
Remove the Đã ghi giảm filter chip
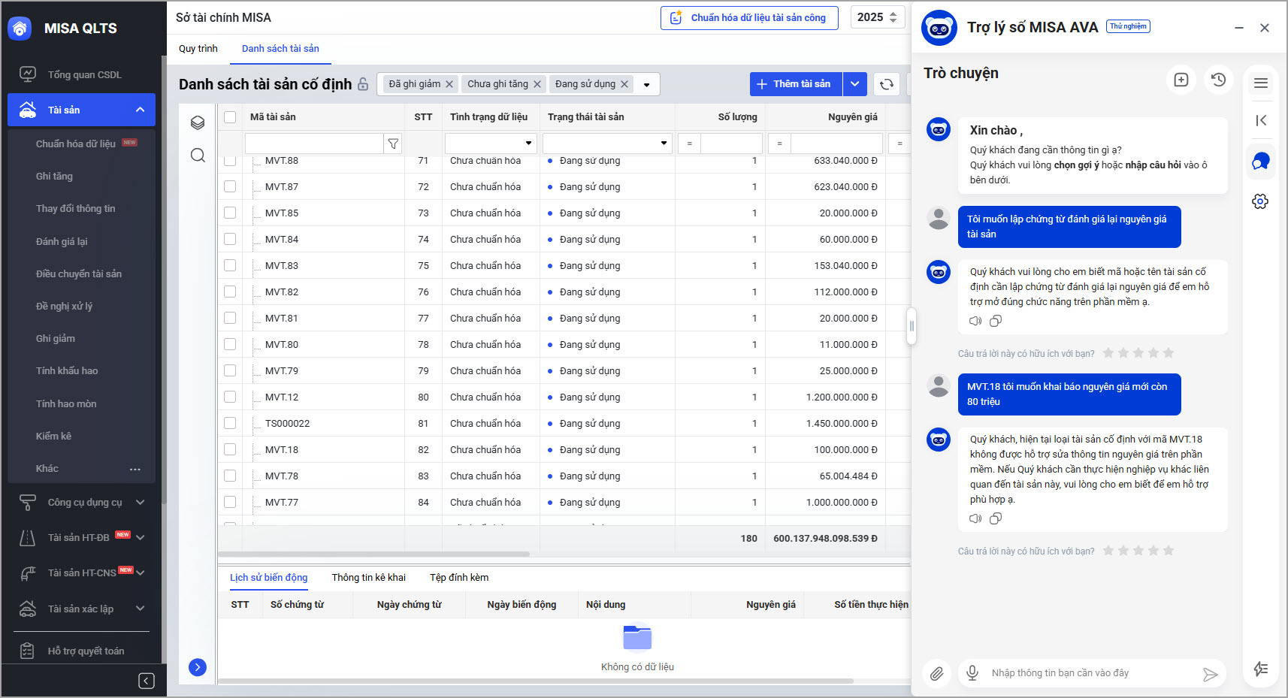449,84
